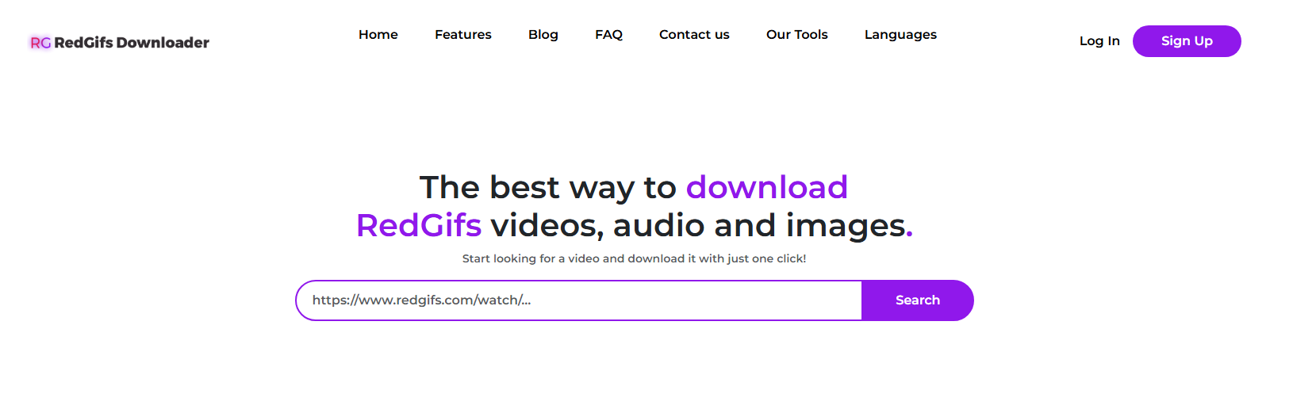Click the purple word "download" in headline
1316x417 pixels.
point(766,188)
